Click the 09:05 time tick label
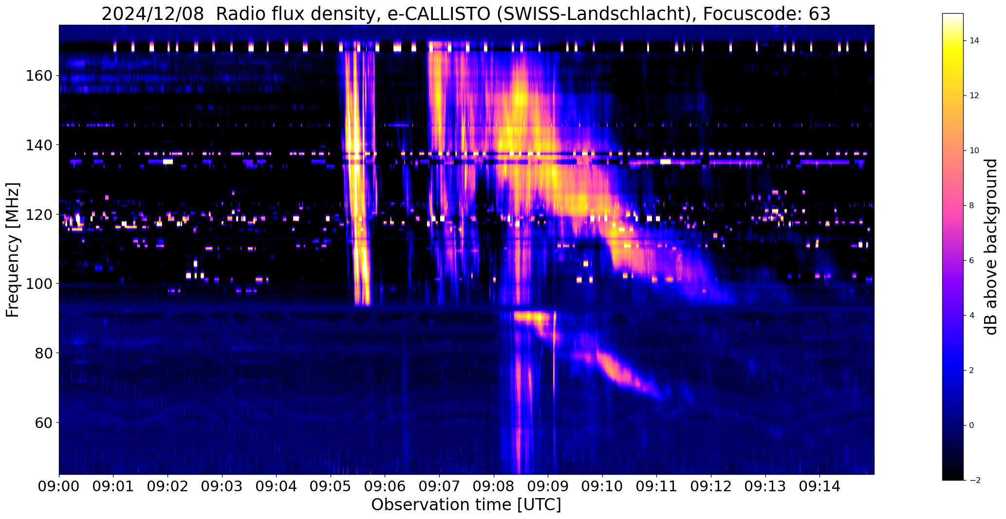Viewport: 1006px width, 519px height. point(331,486)
